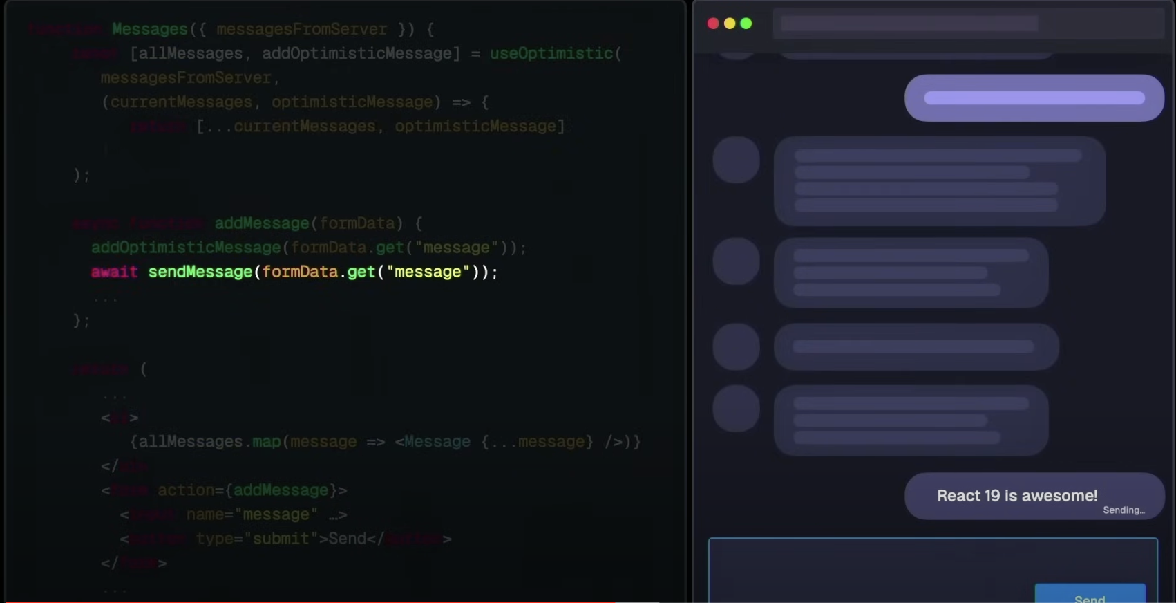Image resolution: width=1176 pixels, height=603 pixels.
Task: Click 'addOptimisticMessage(formData.get' code line
Action: (309, 248)
